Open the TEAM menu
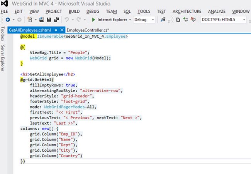 pos(111,12)
